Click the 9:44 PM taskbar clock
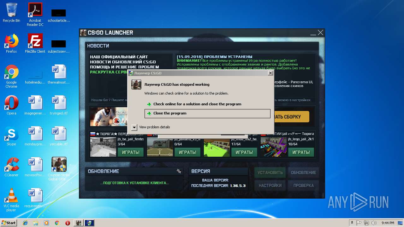Screen dimensions: 404x227 tap(388, 223)
